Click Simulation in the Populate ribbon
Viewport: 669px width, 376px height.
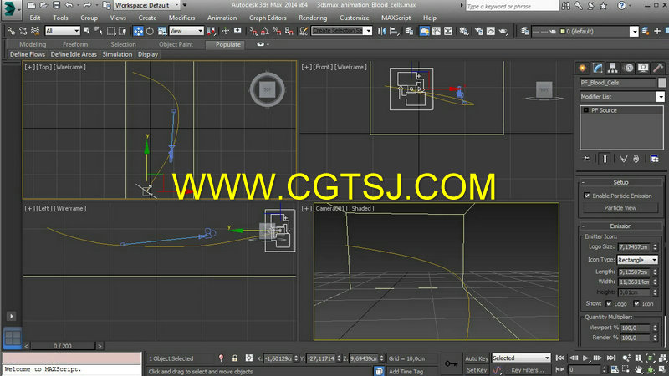pos(117,54)
